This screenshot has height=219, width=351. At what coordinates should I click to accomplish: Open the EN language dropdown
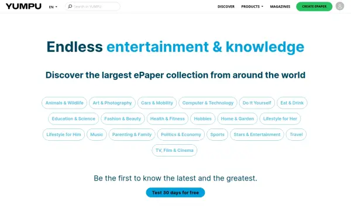[x=53, y=6]
